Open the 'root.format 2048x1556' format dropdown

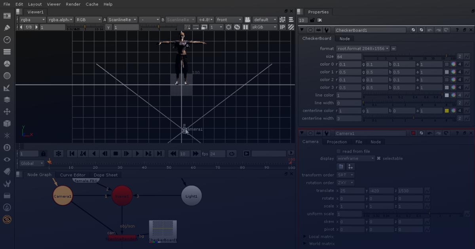[362, 48]
